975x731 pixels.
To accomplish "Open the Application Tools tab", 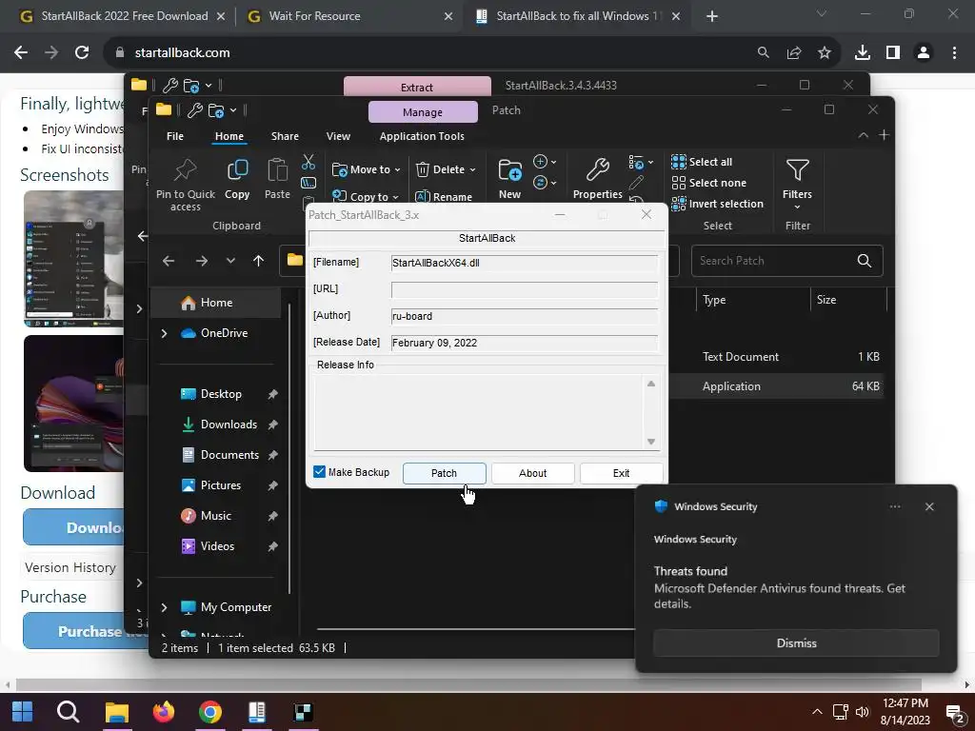I will pyautogui.click(x=422, y=136).
